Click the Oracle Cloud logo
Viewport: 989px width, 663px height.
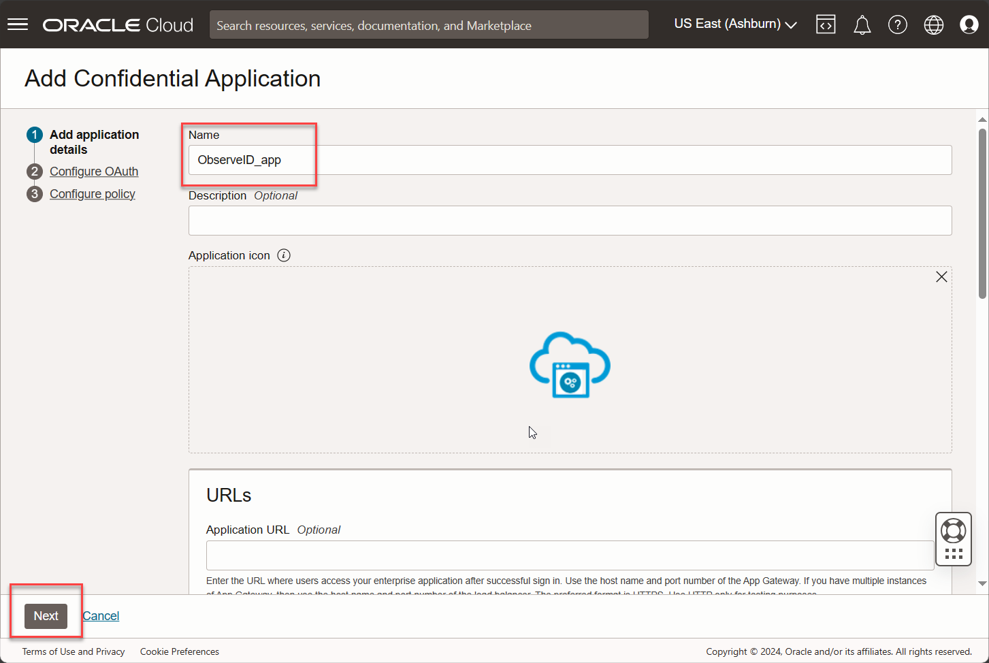118,25
